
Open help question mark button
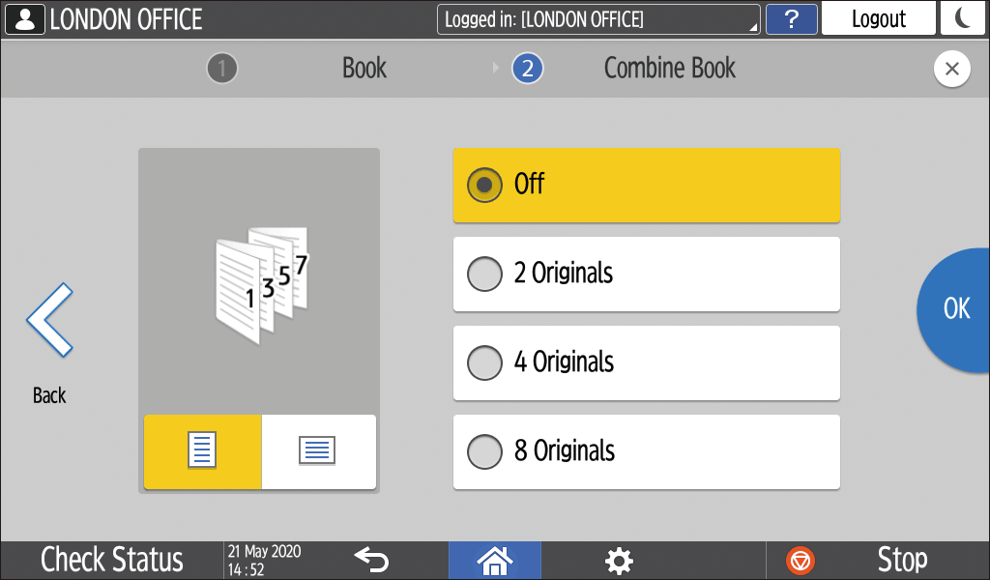(x=791, y=18)
